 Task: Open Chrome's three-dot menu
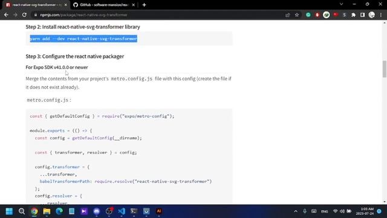pos(381,15)
